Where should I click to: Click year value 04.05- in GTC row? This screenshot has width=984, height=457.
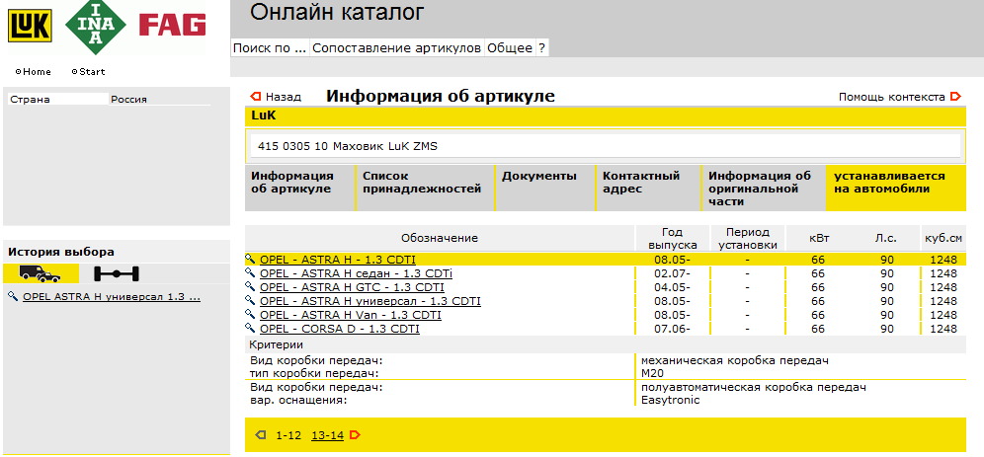(x=672, y=287)
